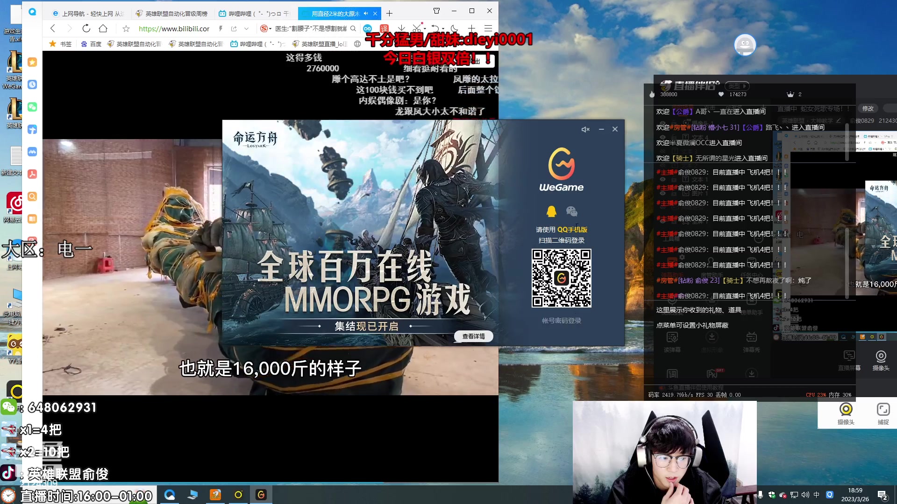Open the 哔哩哔哩 bookmark in bookmarks bar
The height and width of the screenshot is (504, 897).
click(x=258, y=44)
